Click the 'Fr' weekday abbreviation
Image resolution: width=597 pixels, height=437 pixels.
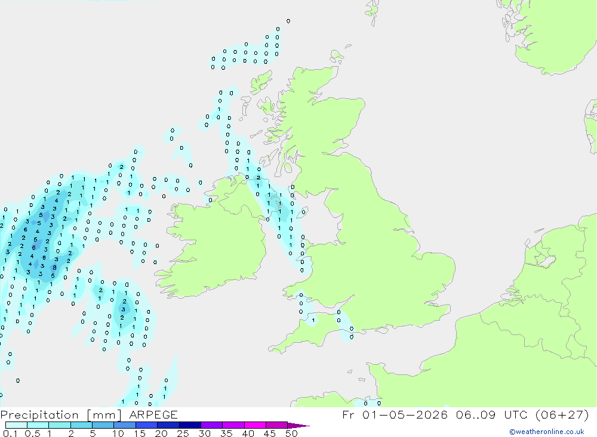tap(349, 414)
